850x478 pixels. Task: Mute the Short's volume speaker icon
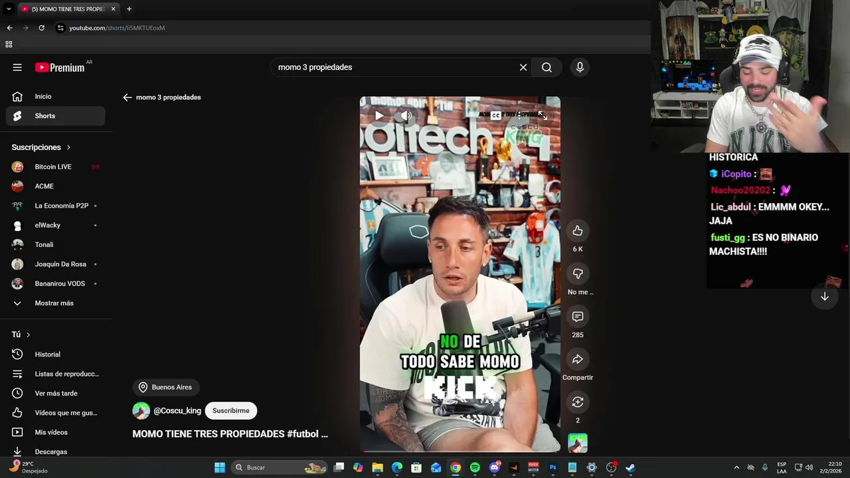pyautogui.click(x=406, y=116)
